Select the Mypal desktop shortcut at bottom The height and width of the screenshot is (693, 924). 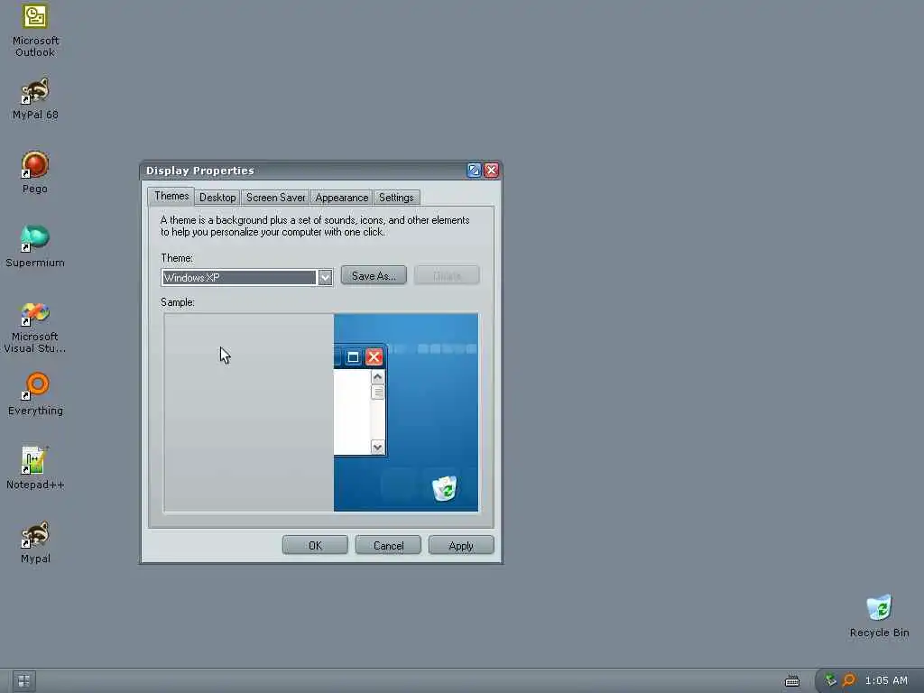35,542
